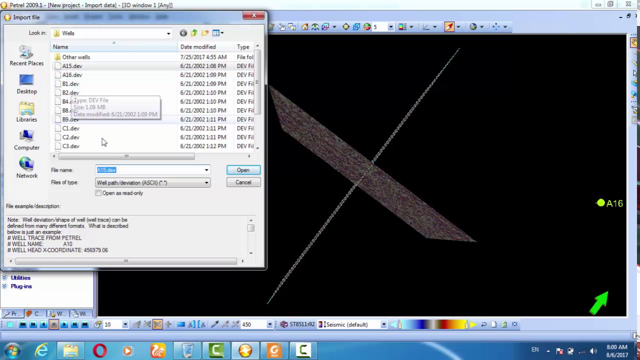
Task: Go up one folder level
Action: pyautogui.click(x=194, y=33)
